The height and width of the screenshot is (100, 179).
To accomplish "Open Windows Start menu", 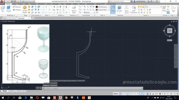I will point(3,97).
